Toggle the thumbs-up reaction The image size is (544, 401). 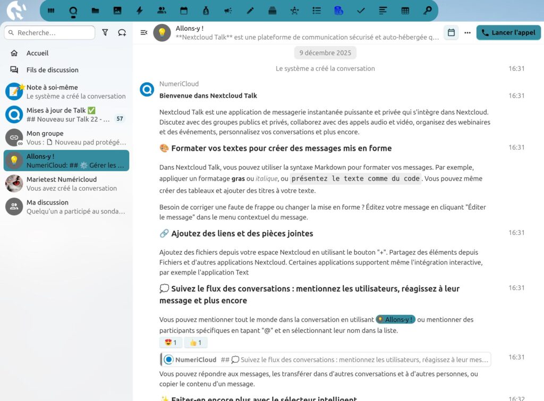click(x=195, y=343)
